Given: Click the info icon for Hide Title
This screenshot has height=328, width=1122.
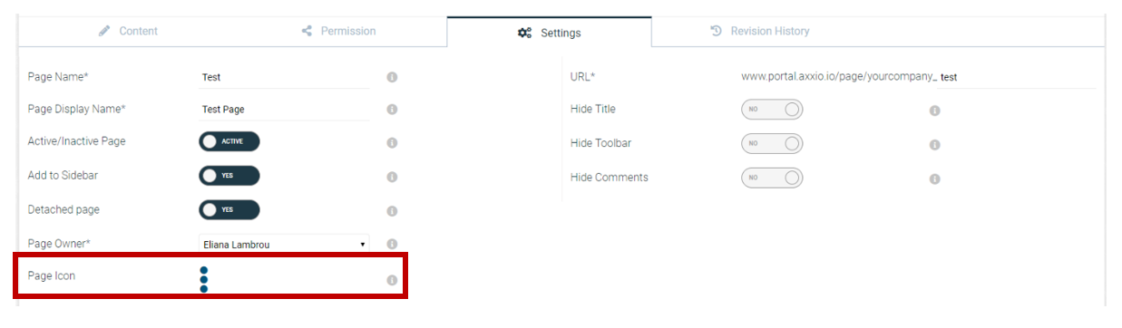Looking at the screenshot, I should coord(934,111).
